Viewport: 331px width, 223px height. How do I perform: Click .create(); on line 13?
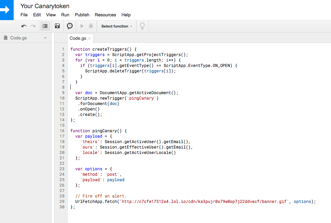click(x=90, y=115)
